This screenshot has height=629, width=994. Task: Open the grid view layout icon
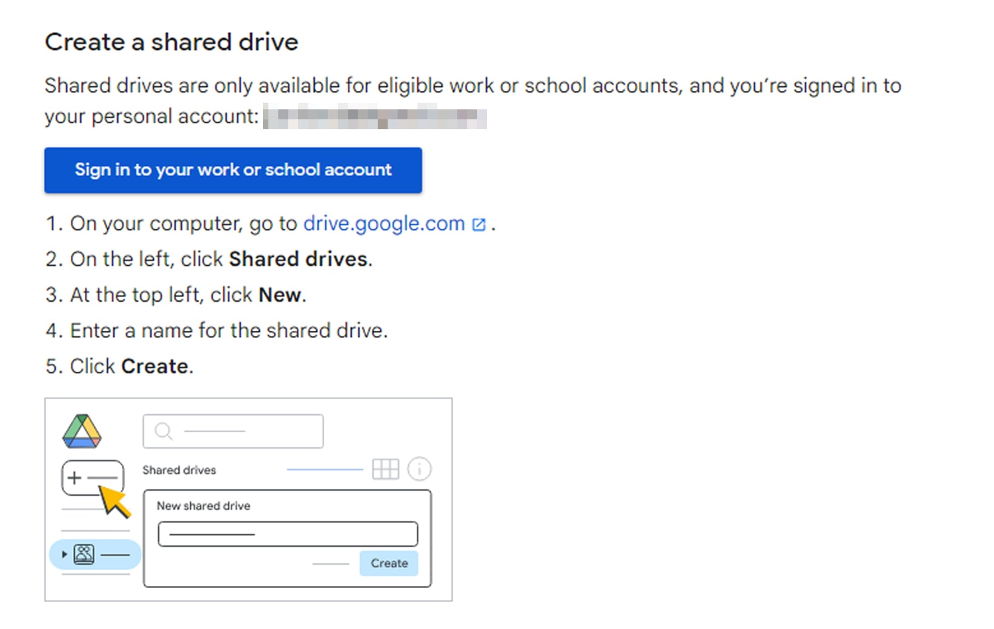tap(386, 469)
